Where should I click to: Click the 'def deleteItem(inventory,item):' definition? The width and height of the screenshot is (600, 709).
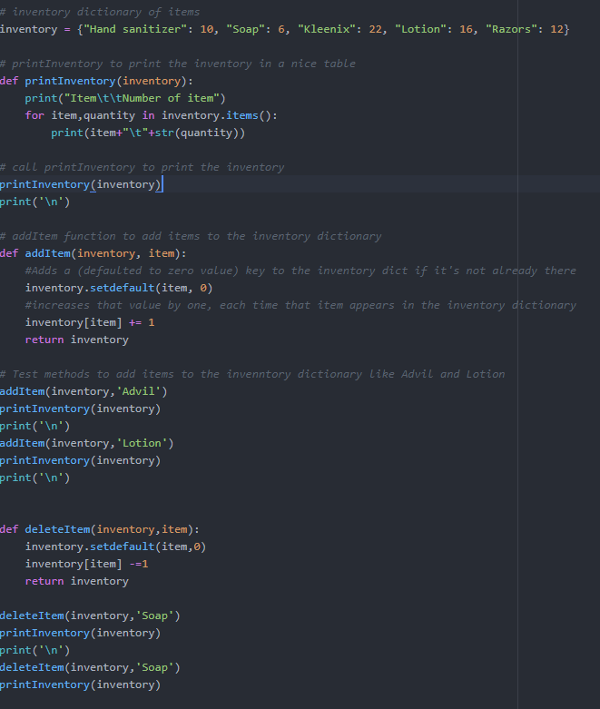point(100,529)
